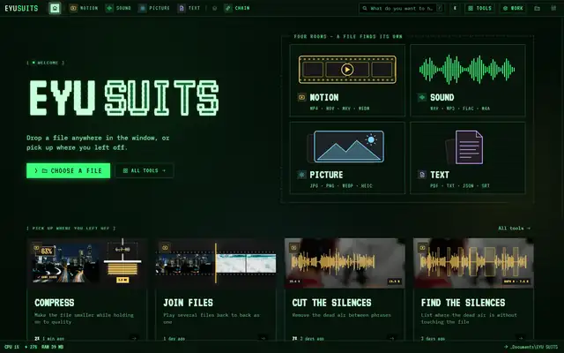This screenshot has width=564, height=353.
Task: Click the green CHOOSE A FILE button
Action: click(69, 170)
